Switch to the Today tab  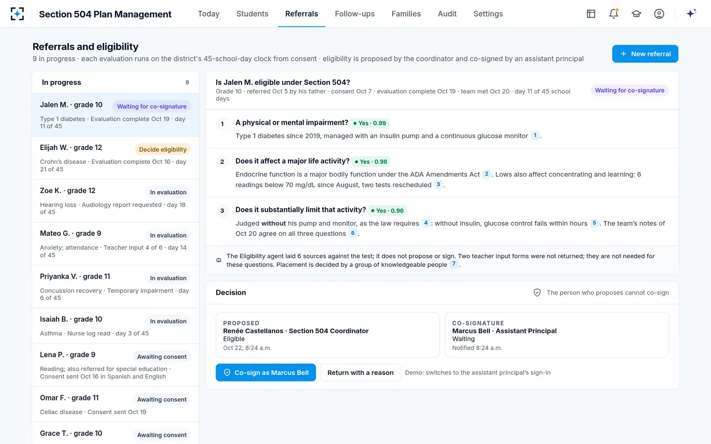[208, 14]
